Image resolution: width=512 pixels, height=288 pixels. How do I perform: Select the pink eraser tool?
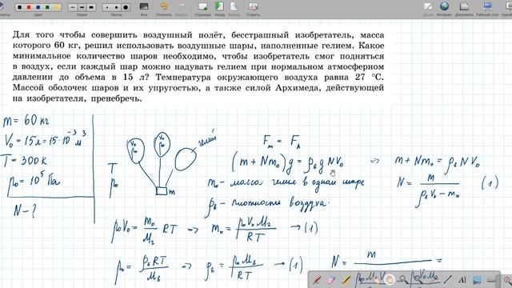331,280
